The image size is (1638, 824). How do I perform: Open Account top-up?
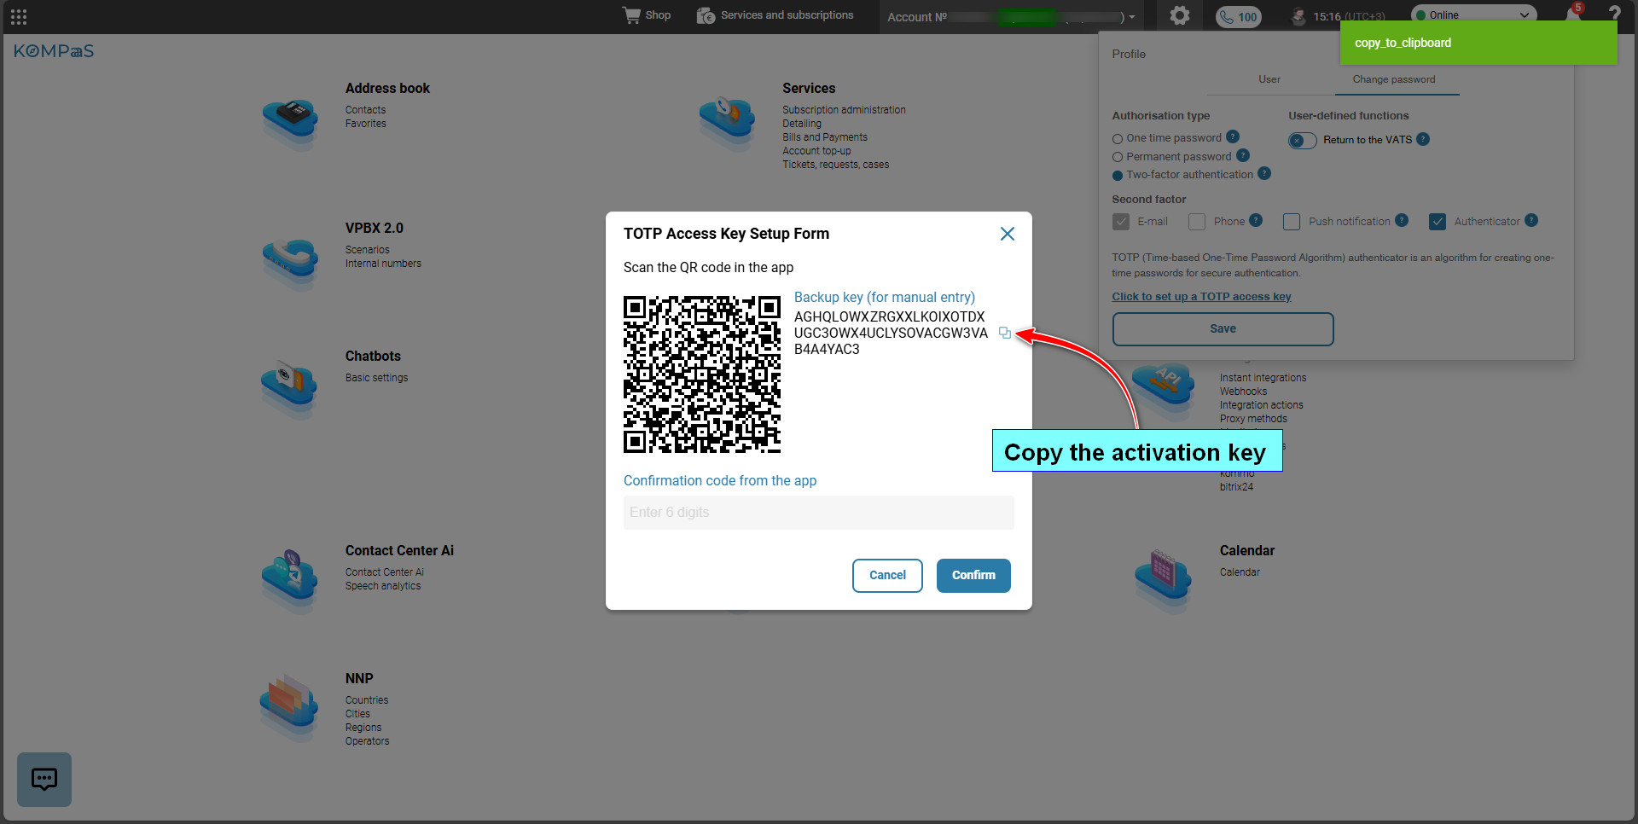point(816,151)
